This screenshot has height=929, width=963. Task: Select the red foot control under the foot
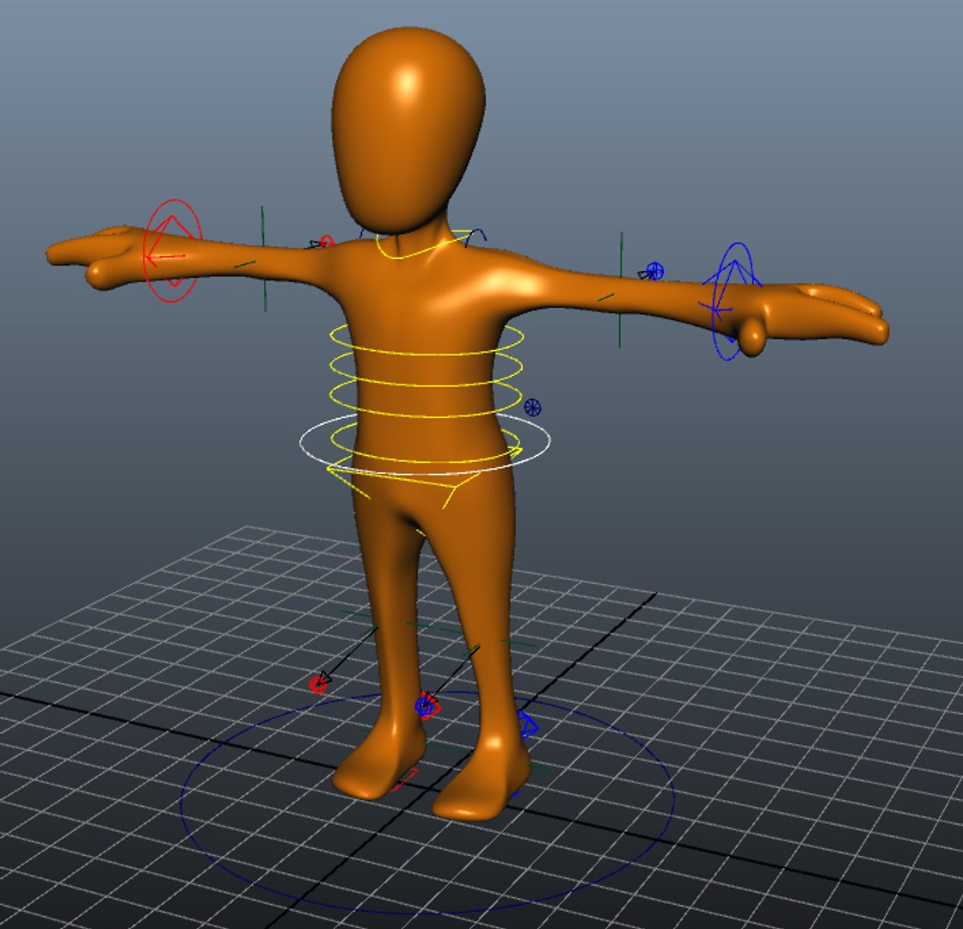[405, 780]
